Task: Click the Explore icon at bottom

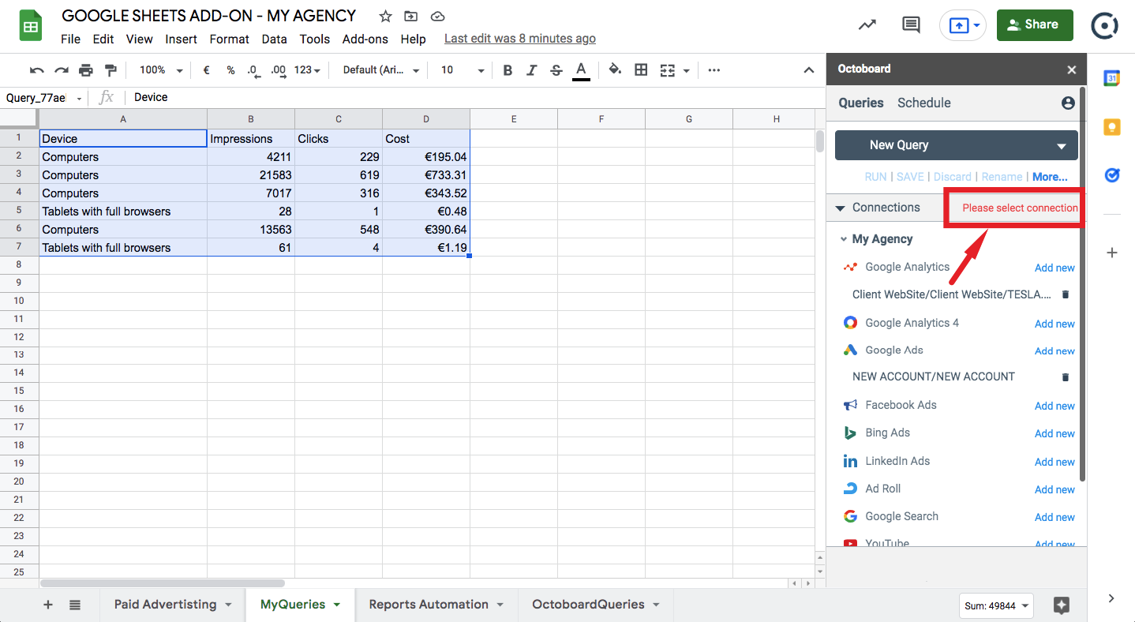Action: (1062, 605)
